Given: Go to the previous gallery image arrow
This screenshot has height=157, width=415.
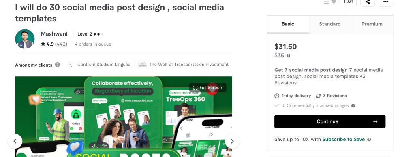Looking at the screenshot, I should pyautogui.click(x=15, y=141).
